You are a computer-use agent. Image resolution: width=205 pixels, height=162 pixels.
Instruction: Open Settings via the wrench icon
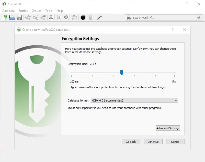tap(99, 17)
